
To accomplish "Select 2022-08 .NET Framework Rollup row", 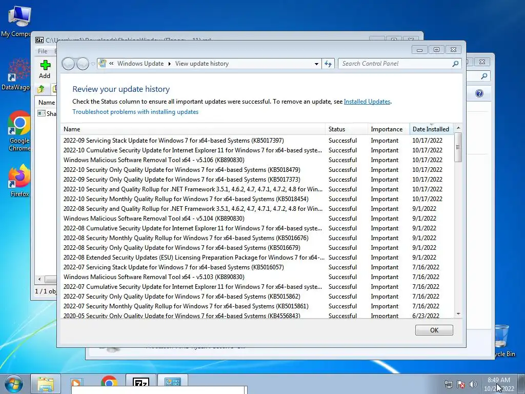I will [257, 209].
